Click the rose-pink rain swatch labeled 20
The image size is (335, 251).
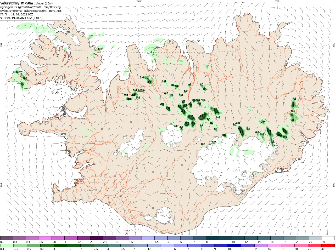coord(301,246)
